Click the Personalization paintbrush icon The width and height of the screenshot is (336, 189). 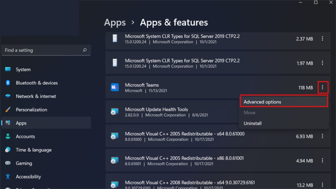pyautogui.click(x=8, y=110)
